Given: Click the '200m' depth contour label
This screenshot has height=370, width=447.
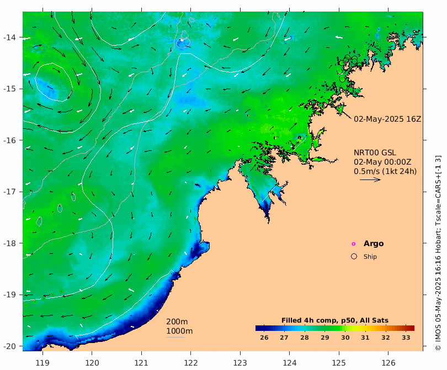Looking at the screenshot, I should point(177,322).
